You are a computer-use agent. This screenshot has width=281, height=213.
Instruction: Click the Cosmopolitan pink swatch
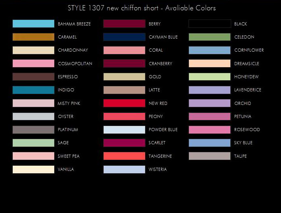pyautogui.click(x=33, y=64)
